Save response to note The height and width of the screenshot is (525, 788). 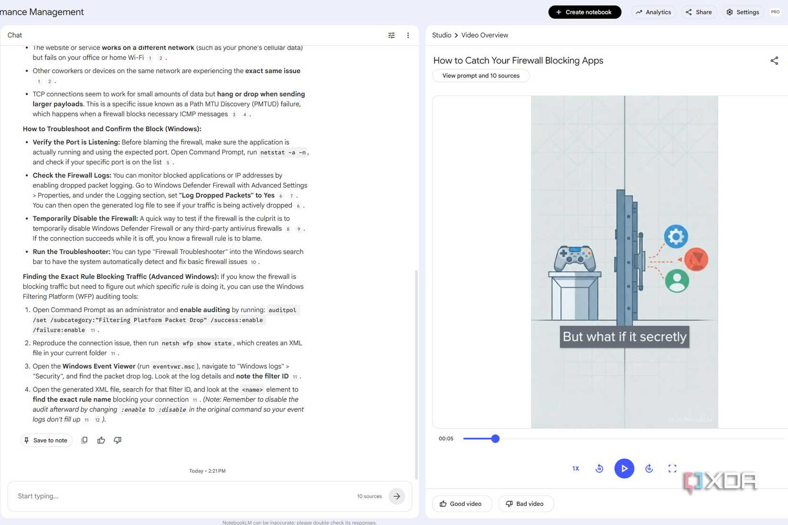(x=46, y=440)
